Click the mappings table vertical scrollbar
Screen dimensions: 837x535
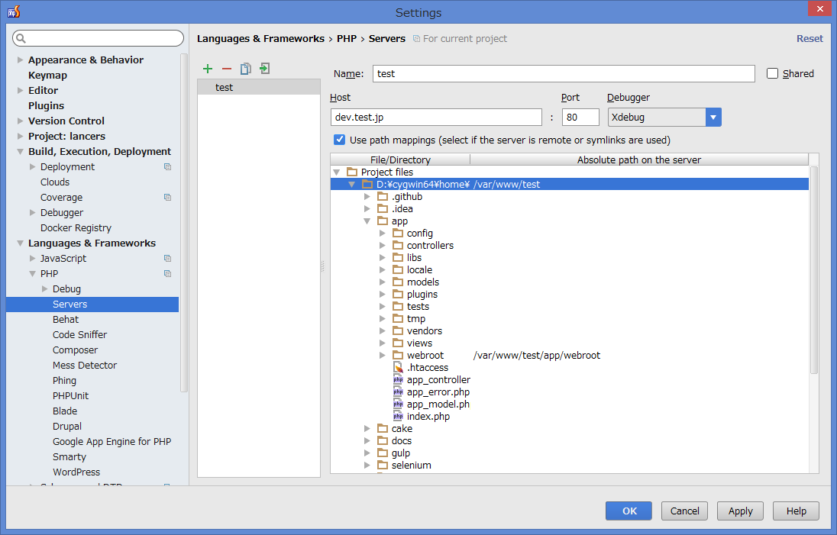click(814, 269)
